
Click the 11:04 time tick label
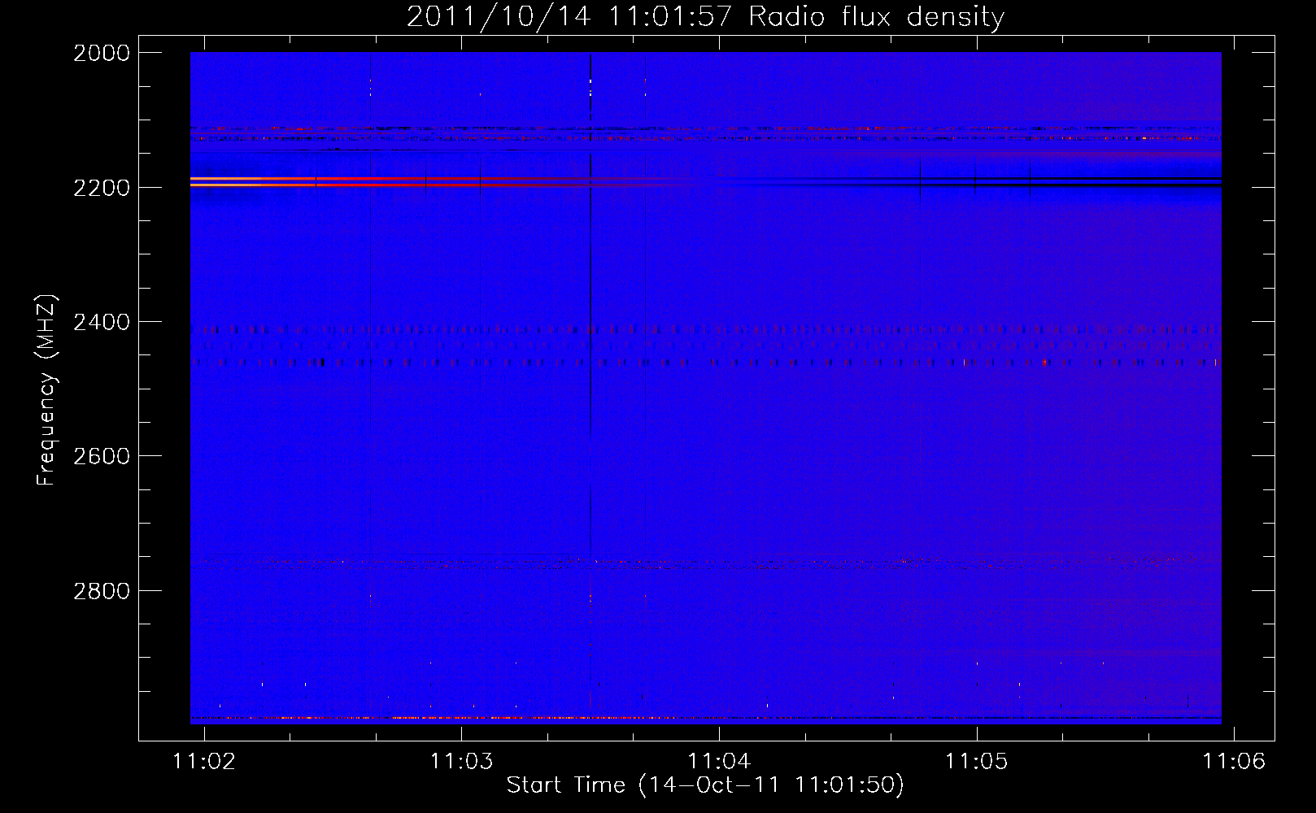(719, 761)
